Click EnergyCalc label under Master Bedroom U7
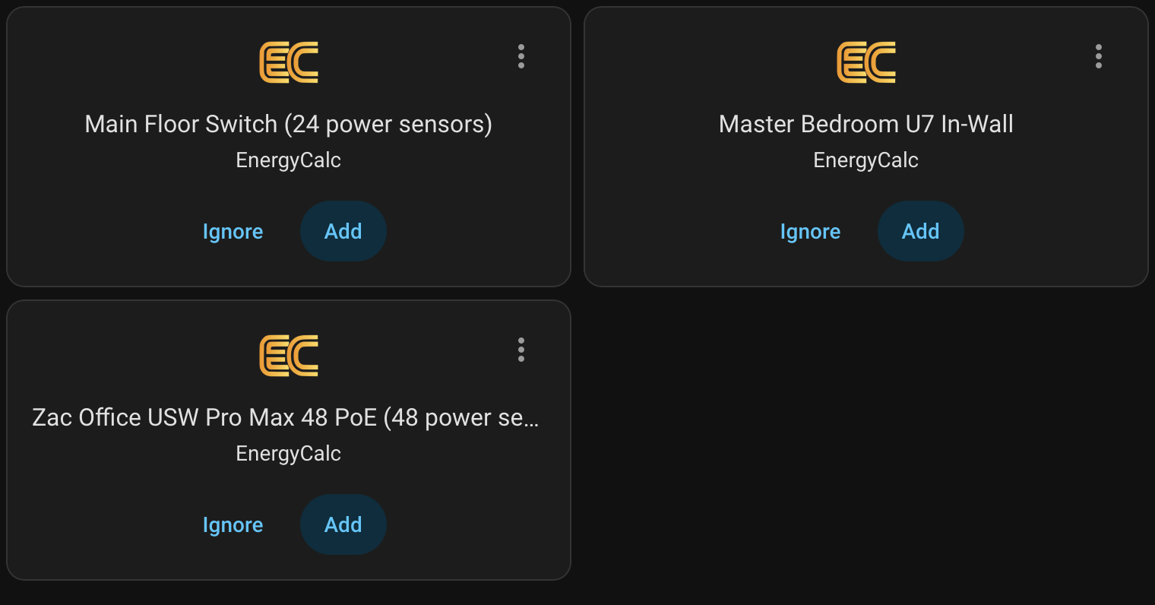The image size is (1155, 605). (866, 160)
